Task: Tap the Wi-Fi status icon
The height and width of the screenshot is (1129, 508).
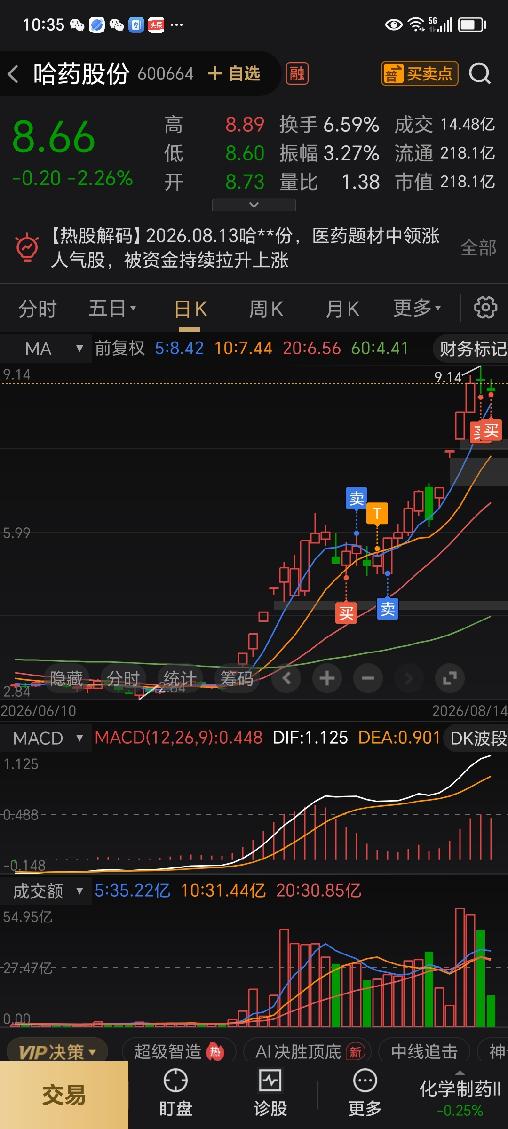Action: coord(416,24)
